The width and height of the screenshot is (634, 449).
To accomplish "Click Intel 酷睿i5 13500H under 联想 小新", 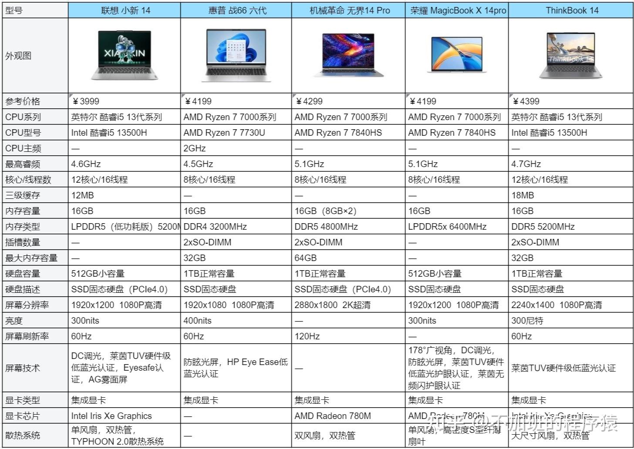I will [125, 133].
